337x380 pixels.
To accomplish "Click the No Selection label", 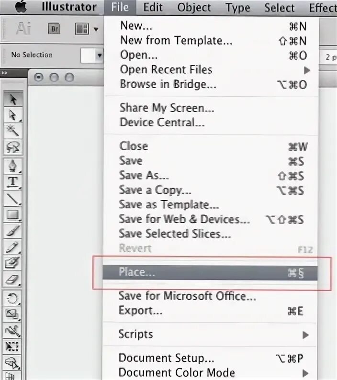I will pyautogui.click(x=32, y=55).
